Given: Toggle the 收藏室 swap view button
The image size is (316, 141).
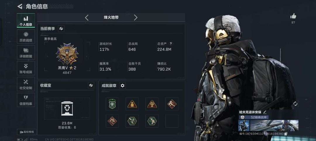Looking at the screenshot, I should click(91, 85).
